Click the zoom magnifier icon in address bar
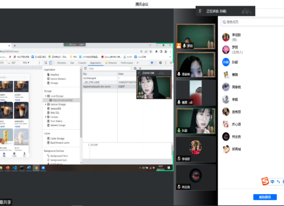The image size is (284, 206). (141, 51)
